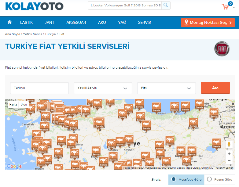Expand the Fiat brand dropdown
The width and height of the screenshot is (239, 187).
pyautogui.click(x=167, y=88)
